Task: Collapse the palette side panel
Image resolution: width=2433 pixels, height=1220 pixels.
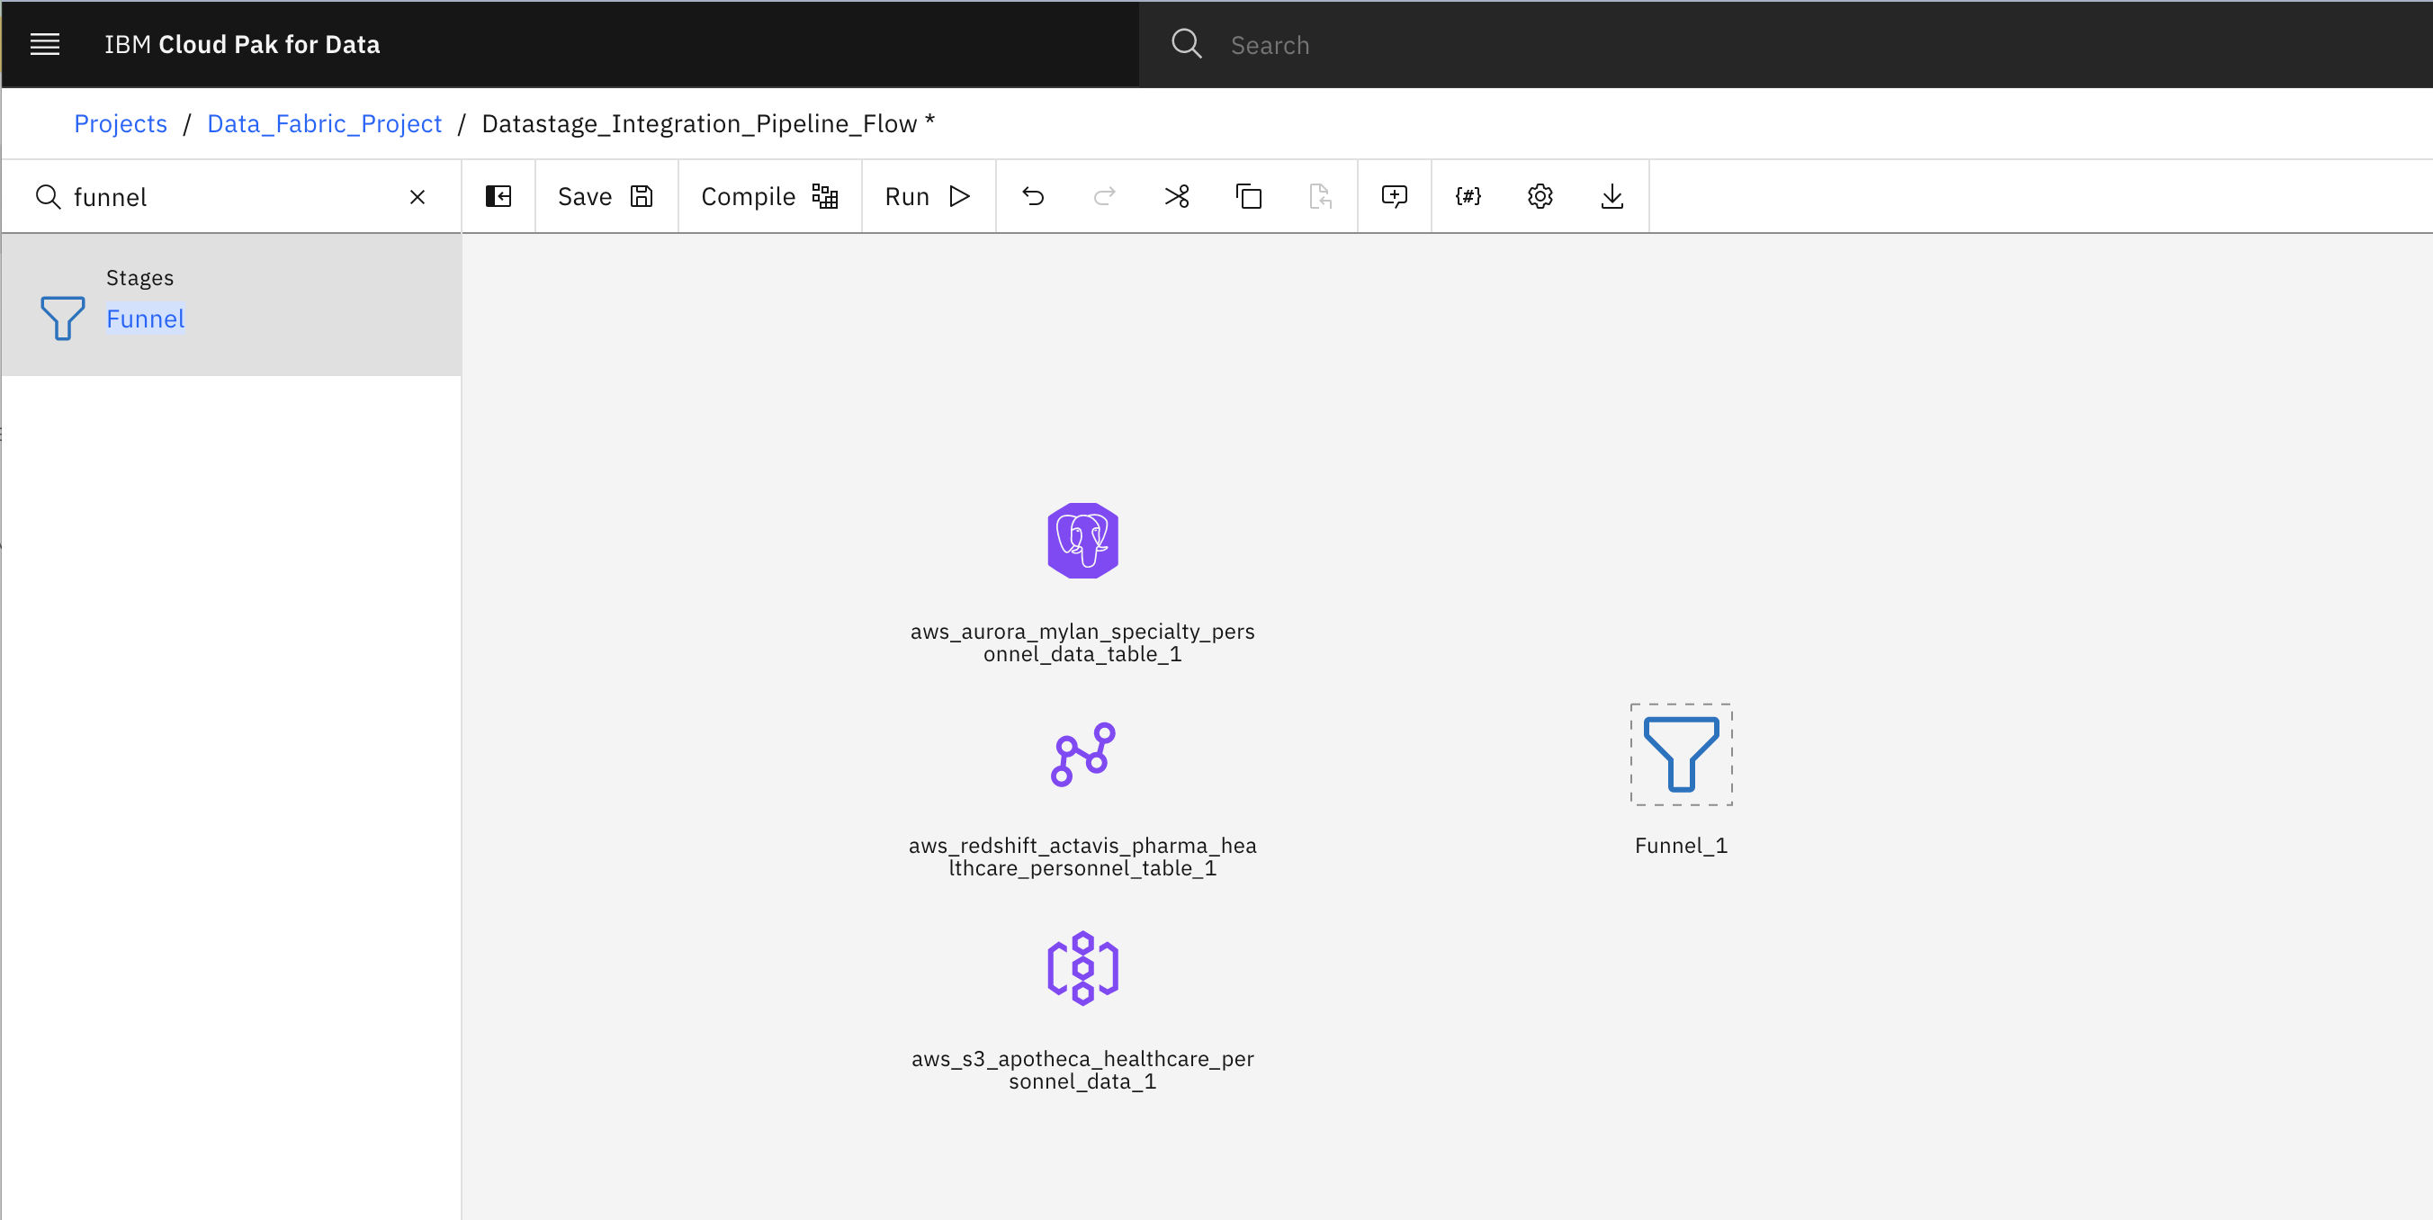Action: [x=498, y=196]
